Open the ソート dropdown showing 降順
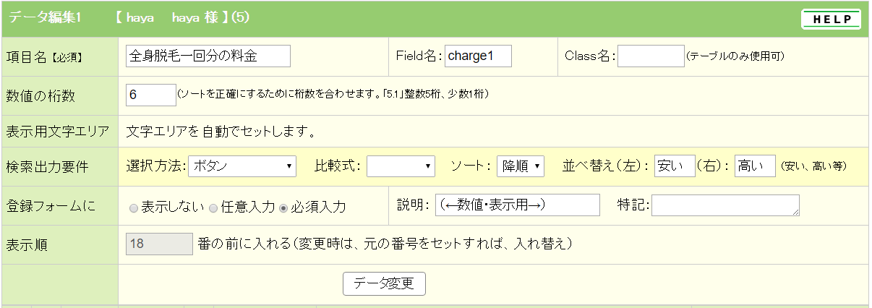Screen dimensions: 872x308 click(x=520, y=166)
